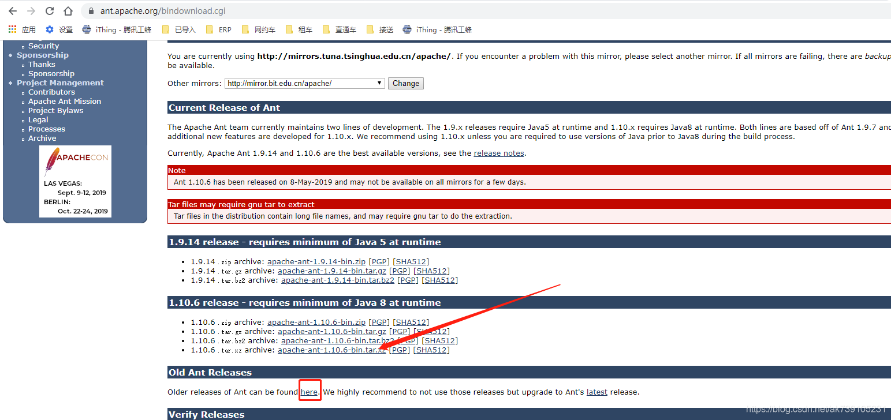Go to the browser home icon
This screenshot has height=420, width=891.
click(68, 11)
